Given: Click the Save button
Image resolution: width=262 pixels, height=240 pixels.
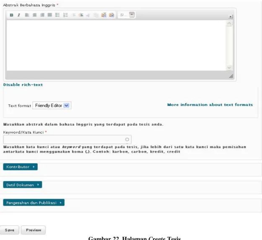Looking at the screenshot, I should point(10,230).
